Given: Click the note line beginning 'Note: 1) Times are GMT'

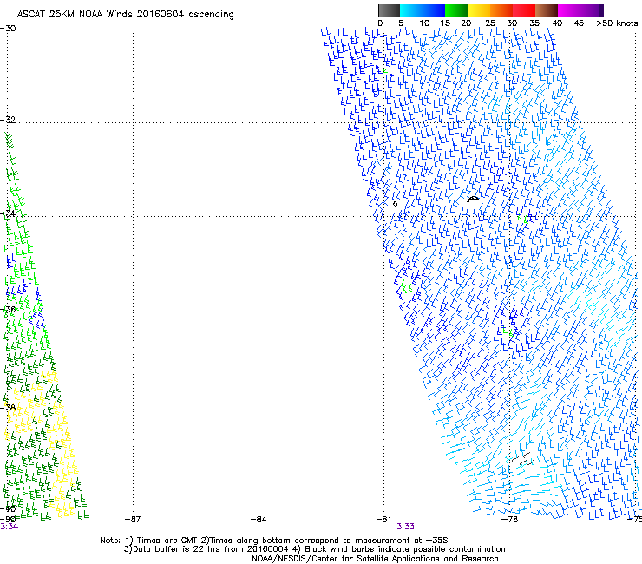Looking at the screenshot, I should [x=274, y=541].
